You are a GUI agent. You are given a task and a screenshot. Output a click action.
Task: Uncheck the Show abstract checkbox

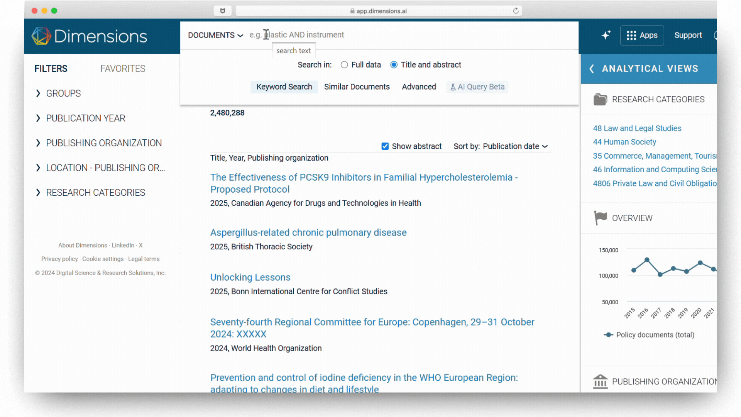(x=385, y=146)
